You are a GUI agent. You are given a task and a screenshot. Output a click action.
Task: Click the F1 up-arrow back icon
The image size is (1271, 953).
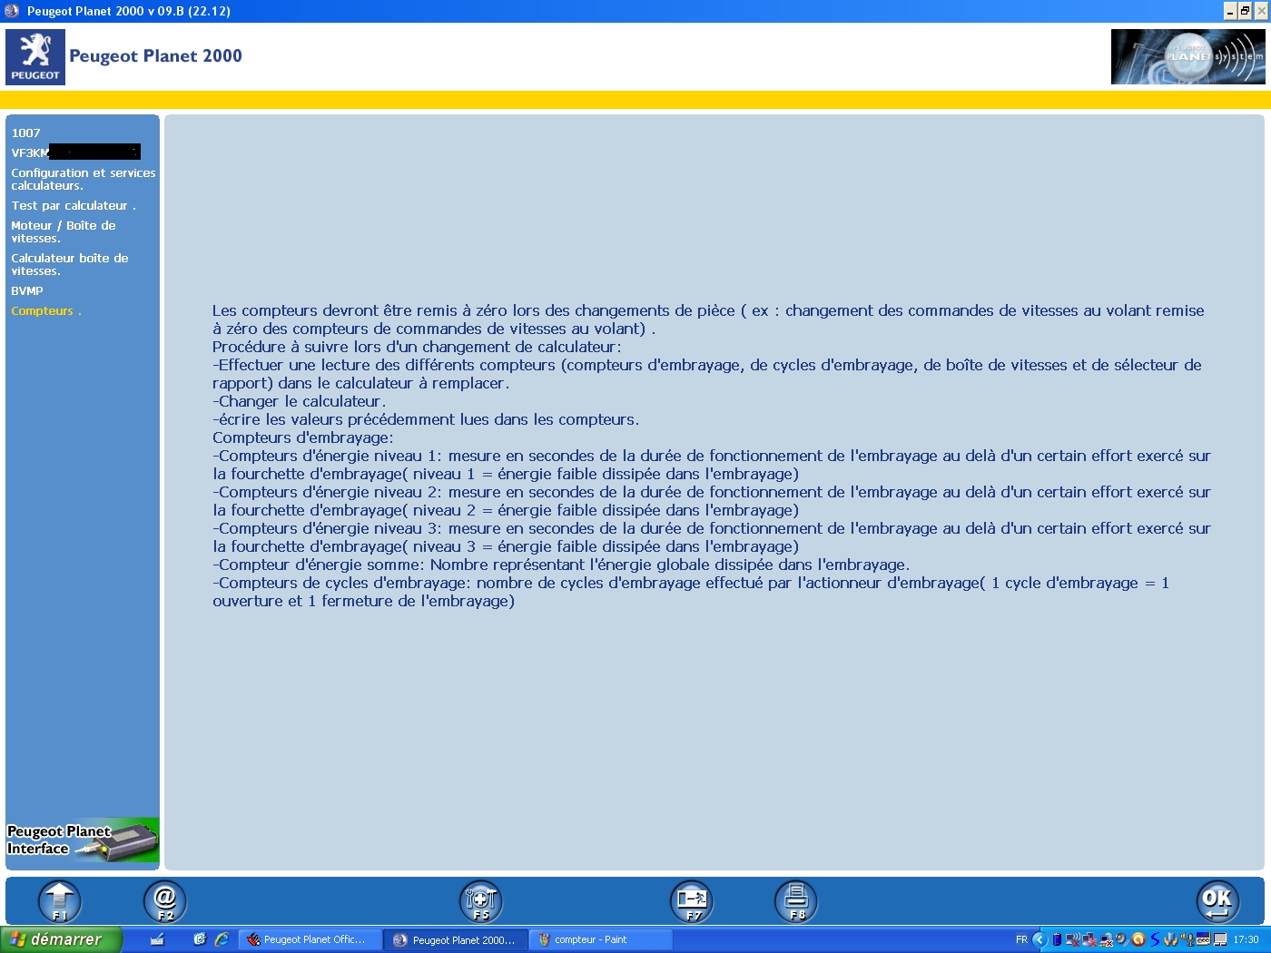60,901
